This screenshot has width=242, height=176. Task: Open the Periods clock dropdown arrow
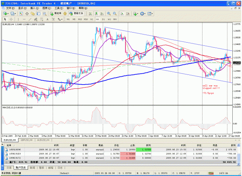tap(145, 14)
